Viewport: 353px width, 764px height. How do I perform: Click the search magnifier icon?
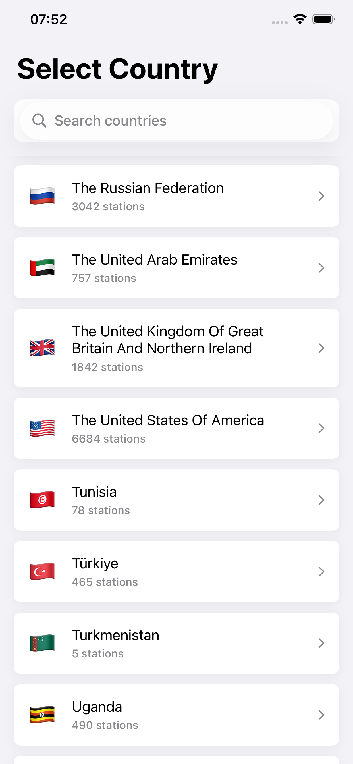coord(39,121)
